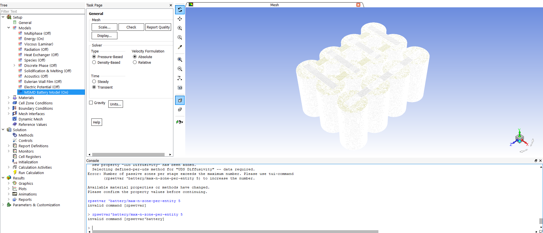The height and width of the screenshot is (233, 543).
Task: Activate the pan view tool
Action: [x=180, y=19]
